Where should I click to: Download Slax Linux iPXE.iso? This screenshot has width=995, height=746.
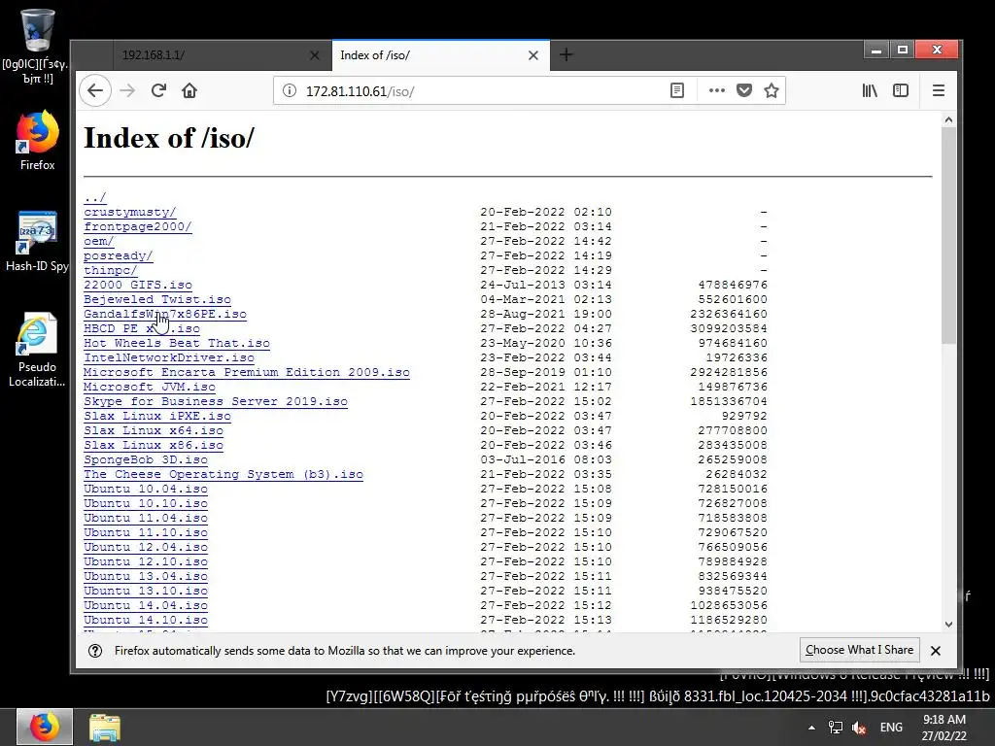[157, 416]
